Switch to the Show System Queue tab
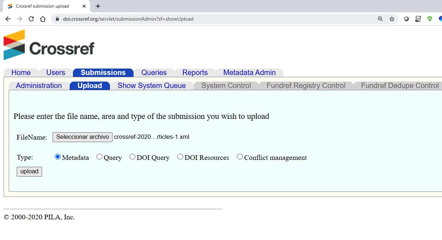442x240 pixels. click(152, 86)
